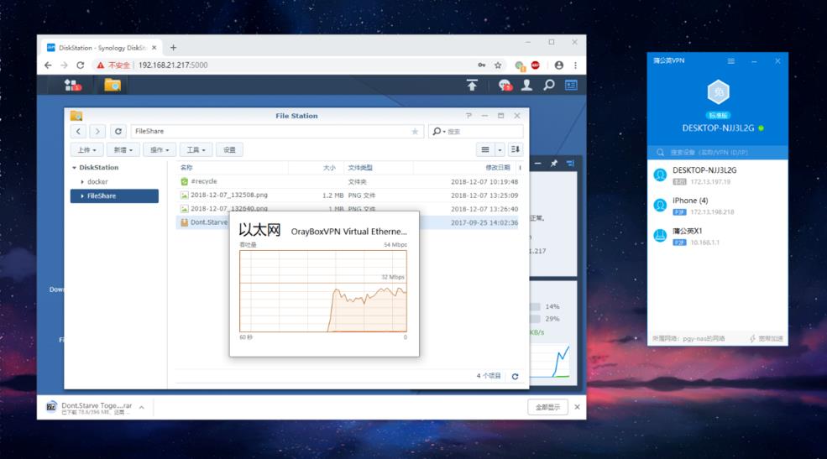Open the Chrome three-dot menu
The image size is (827, 459).
click(575, 65)
